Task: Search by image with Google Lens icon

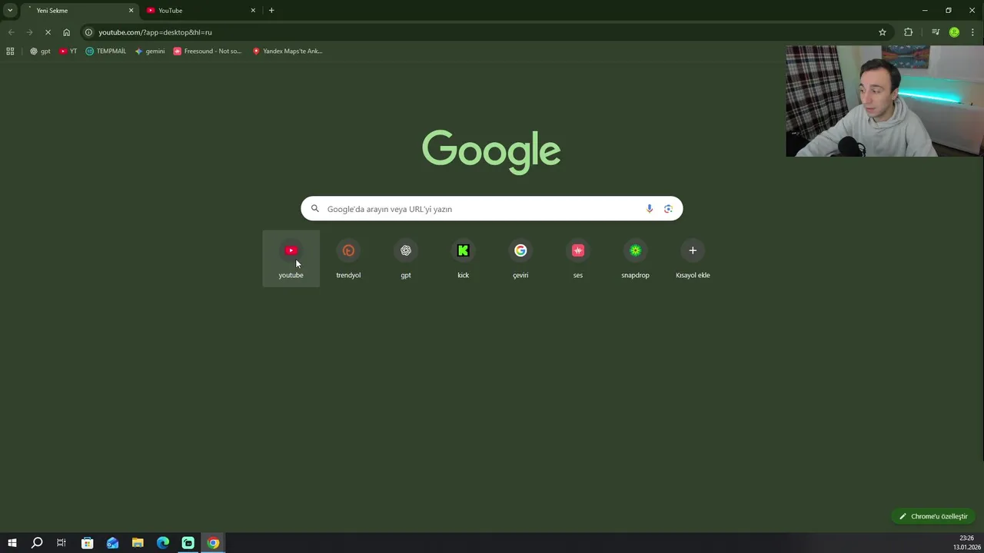Action: [x=668, y=209]
